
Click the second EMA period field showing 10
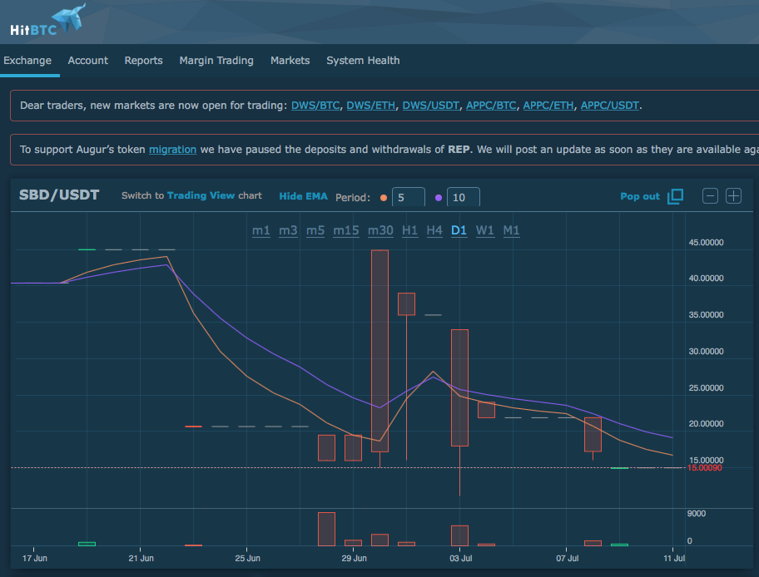pyautogui.click(x=464, y=197)
